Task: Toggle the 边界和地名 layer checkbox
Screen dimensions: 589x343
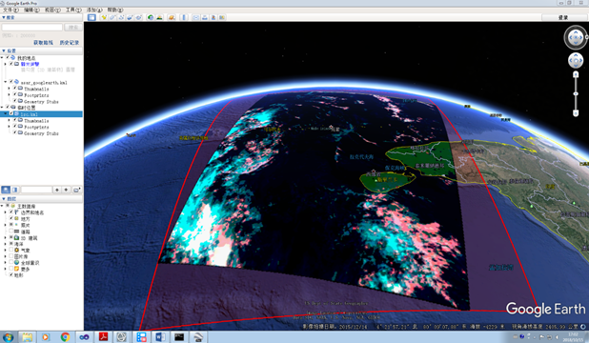Action: click(11, 212)
